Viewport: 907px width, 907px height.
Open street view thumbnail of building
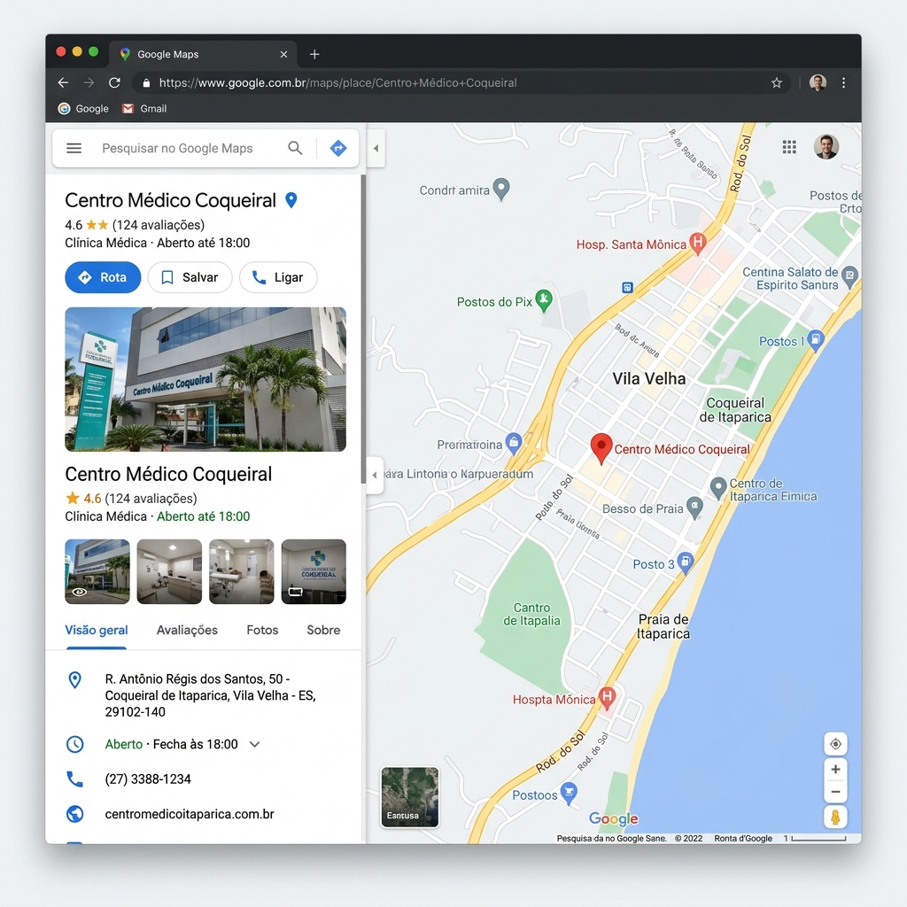pyautogui.click(x=97, y=571)
